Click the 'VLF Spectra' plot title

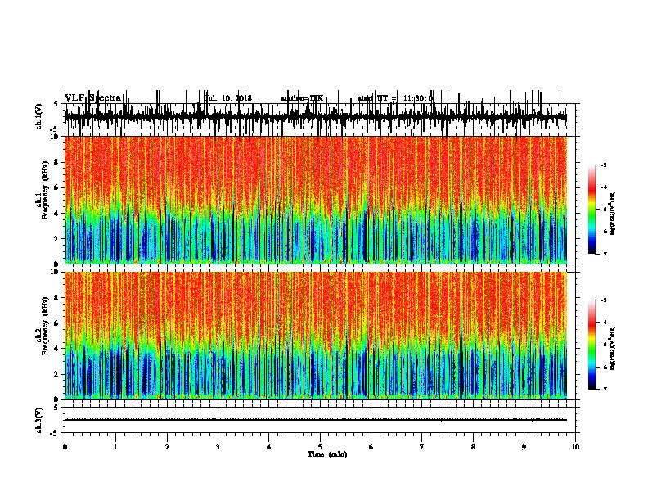click(93, 98)
